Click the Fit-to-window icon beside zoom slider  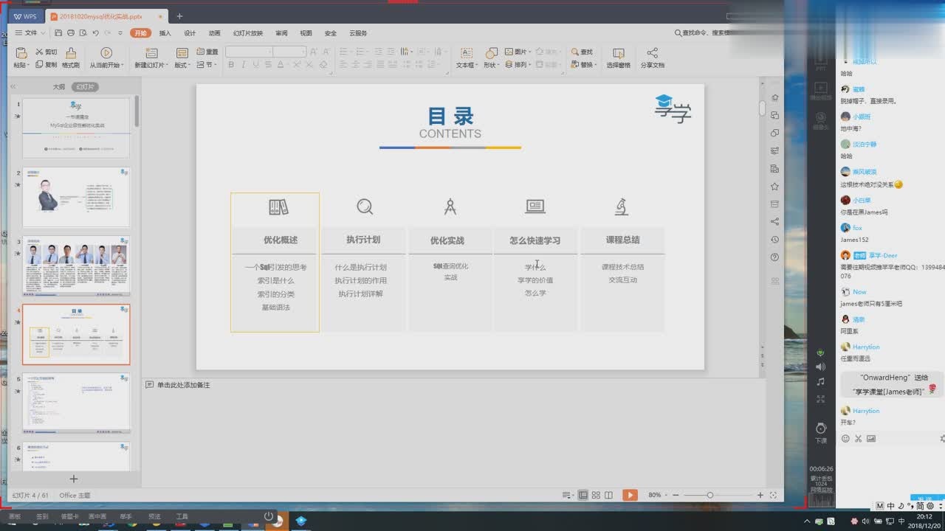[x=773, y=495]
